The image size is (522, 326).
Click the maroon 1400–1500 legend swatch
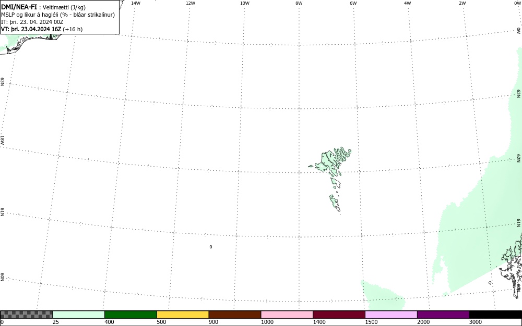[339, 315]
